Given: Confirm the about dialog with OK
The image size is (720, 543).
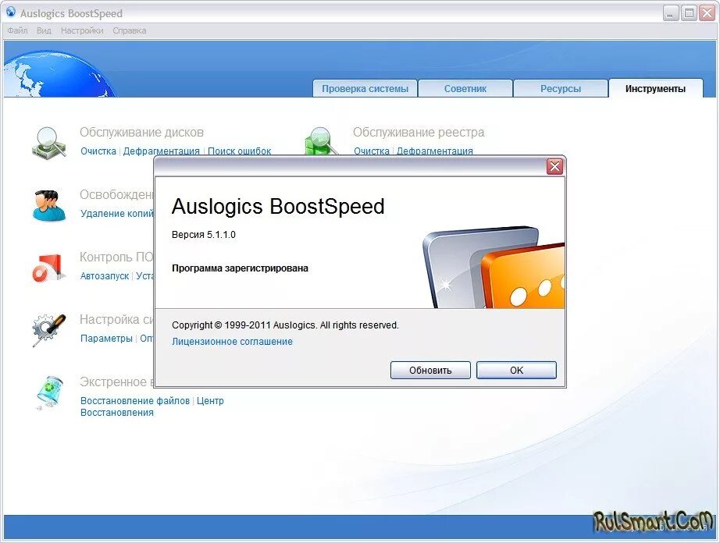Looking at the screenshot, I should coord(516,370).
